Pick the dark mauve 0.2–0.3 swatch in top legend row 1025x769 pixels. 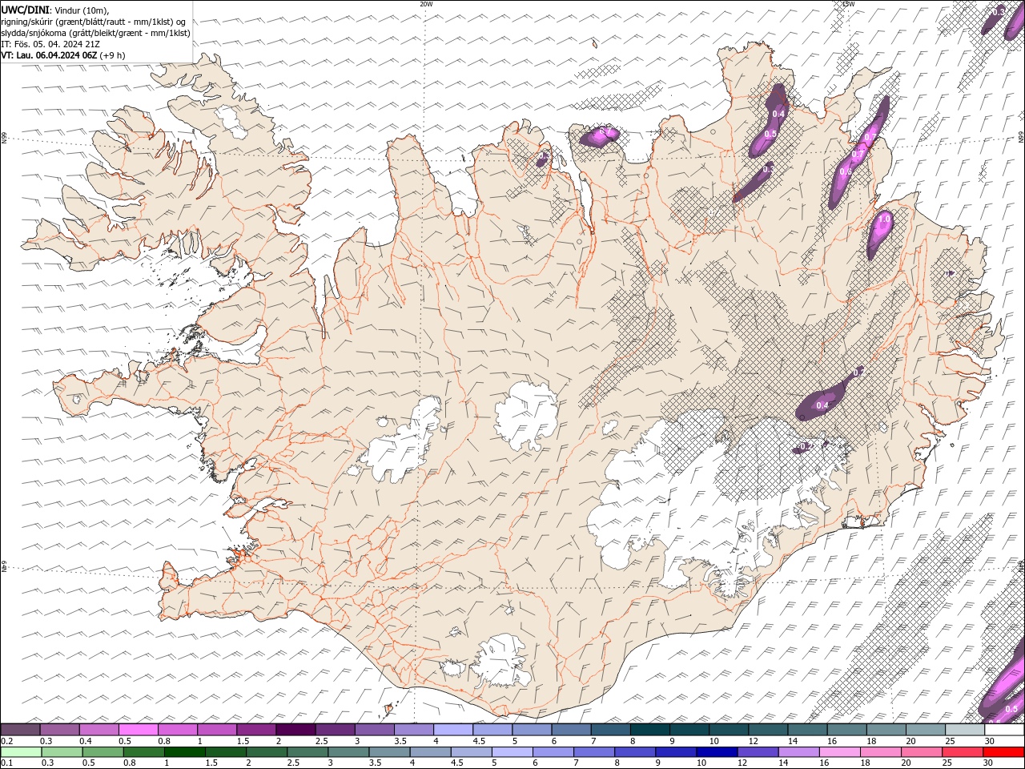tap(21, 730)
